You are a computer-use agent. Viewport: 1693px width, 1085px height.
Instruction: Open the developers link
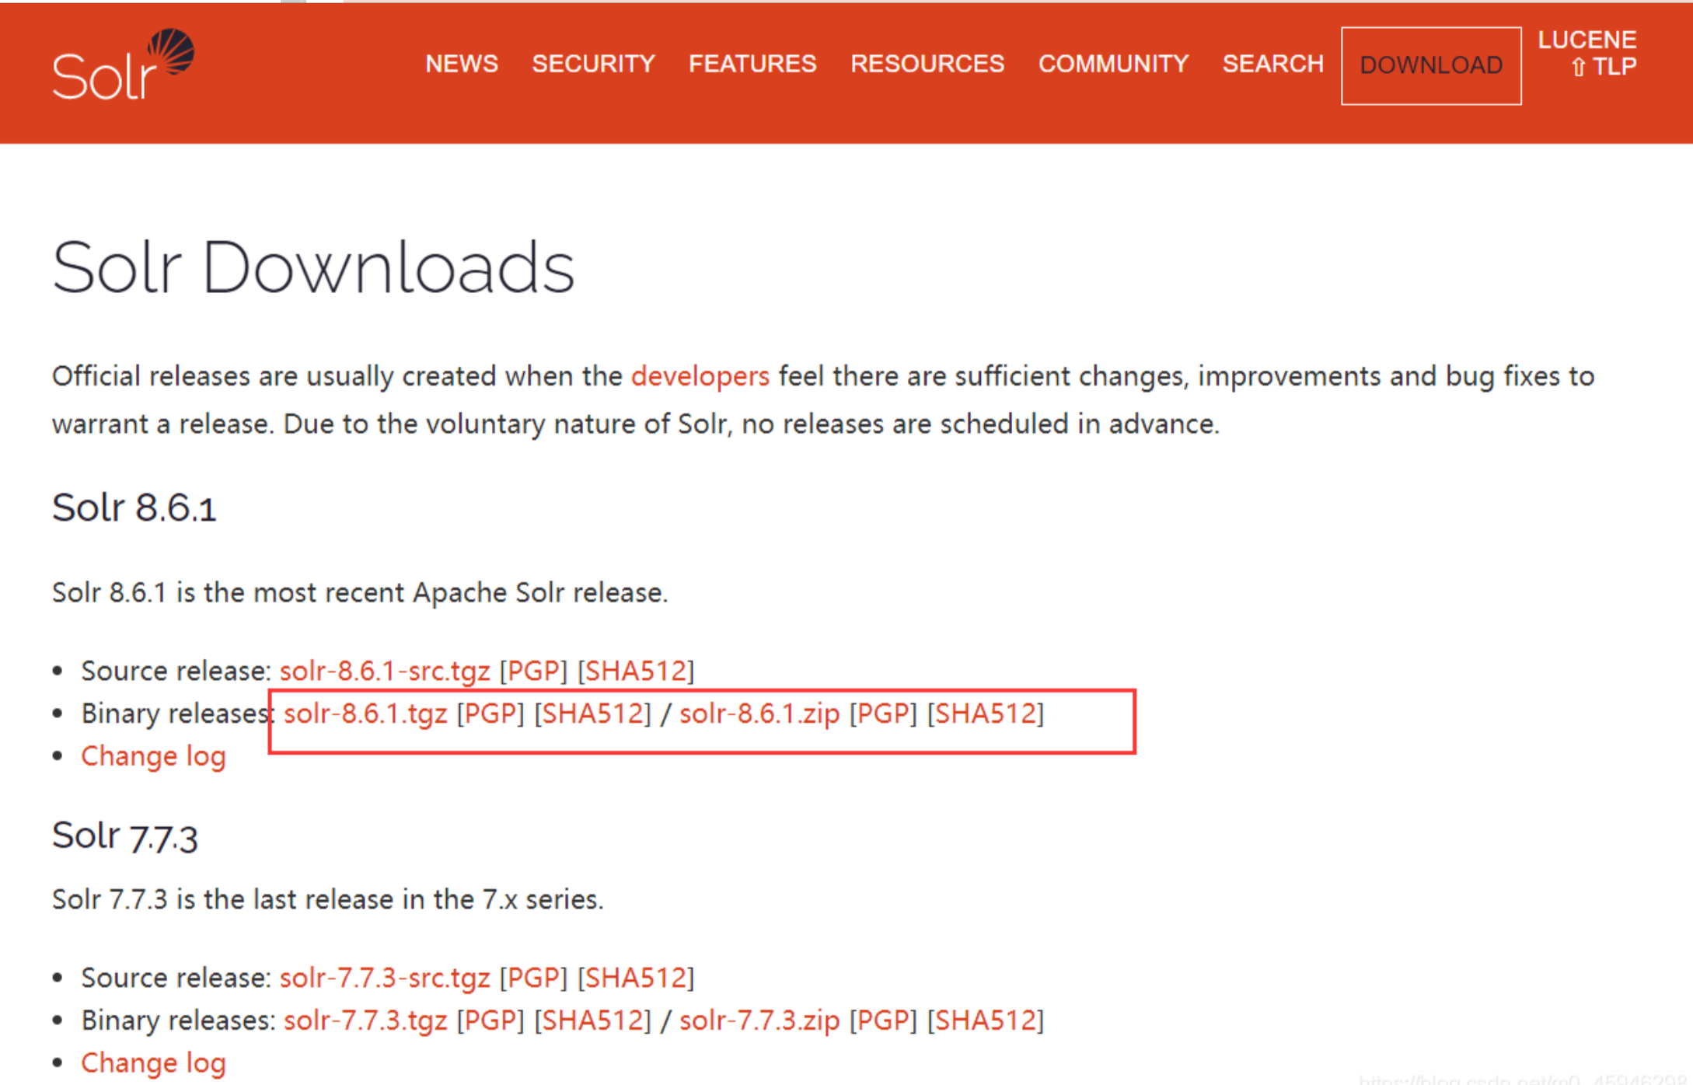click(700, 376)
